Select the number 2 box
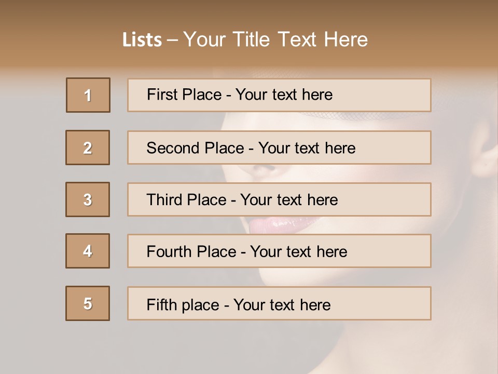The width and height of the screenshot is (498, 374). (88, 148)
